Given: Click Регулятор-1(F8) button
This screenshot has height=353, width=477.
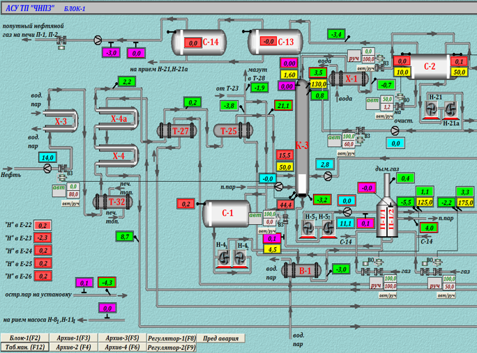Looking at the screenshot, I should coord(172,338).
